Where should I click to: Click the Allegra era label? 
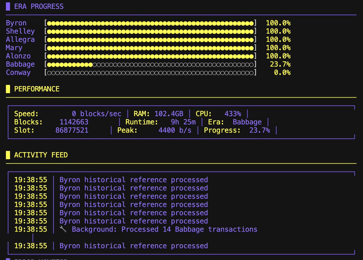[20, 39]
